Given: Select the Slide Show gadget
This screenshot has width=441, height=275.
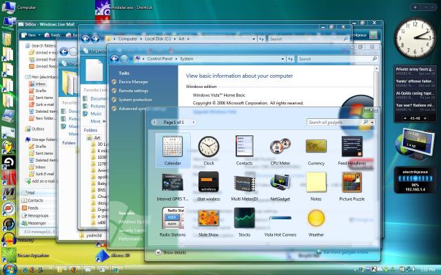Looking at the screenshot, I should 208,222.
